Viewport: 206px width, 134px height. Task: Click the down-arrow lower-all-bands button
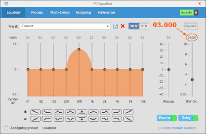(82, 119)
